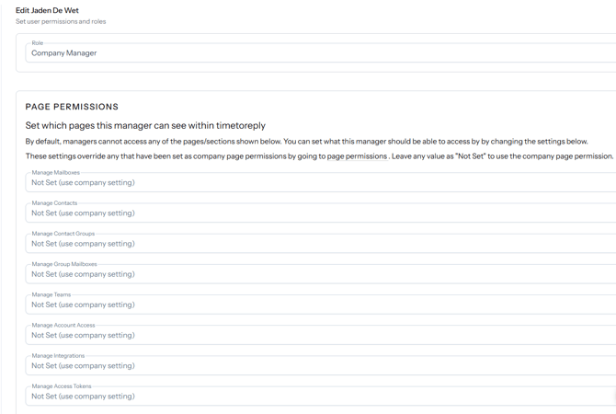Open the Role dropdown showing Company Manager

point(321,52)
